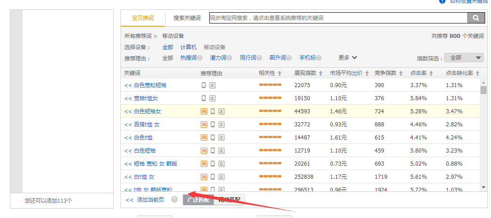The width and height of the screenshot is (491, 218).
Task: Sort by 点击转化率 column arrow
Action: pyautogui.click(x=477, y=73)
